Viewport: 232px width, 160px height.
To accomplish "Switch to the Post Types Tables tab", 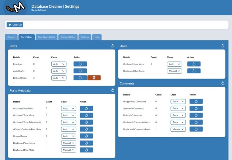I will click(x=46, y=37).
